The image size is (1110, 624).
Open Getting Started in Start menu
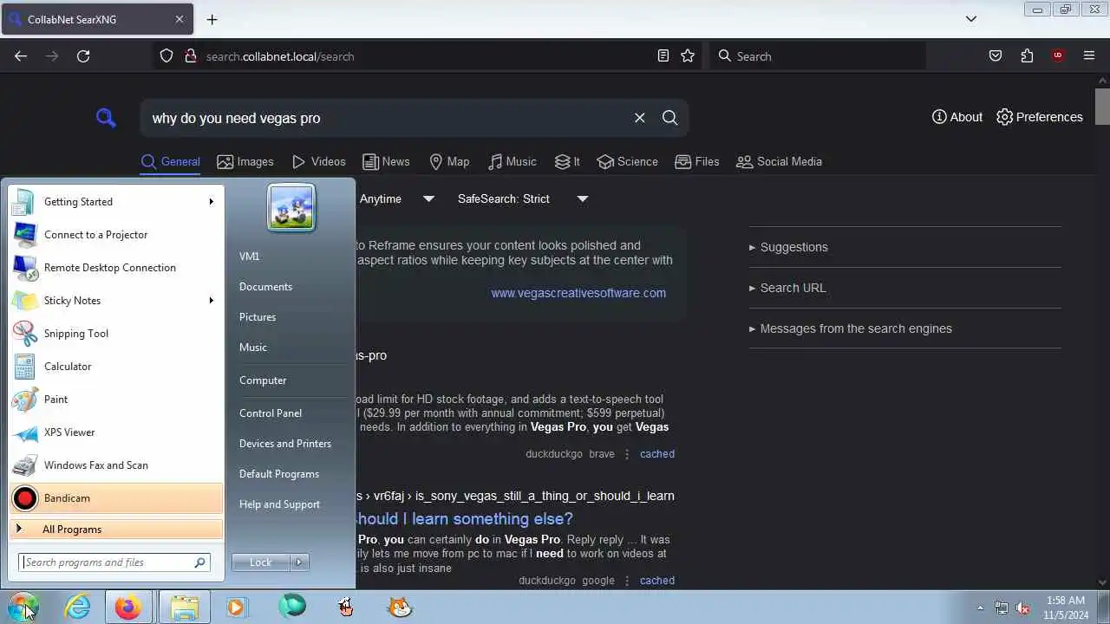click(x=115, y=201)
